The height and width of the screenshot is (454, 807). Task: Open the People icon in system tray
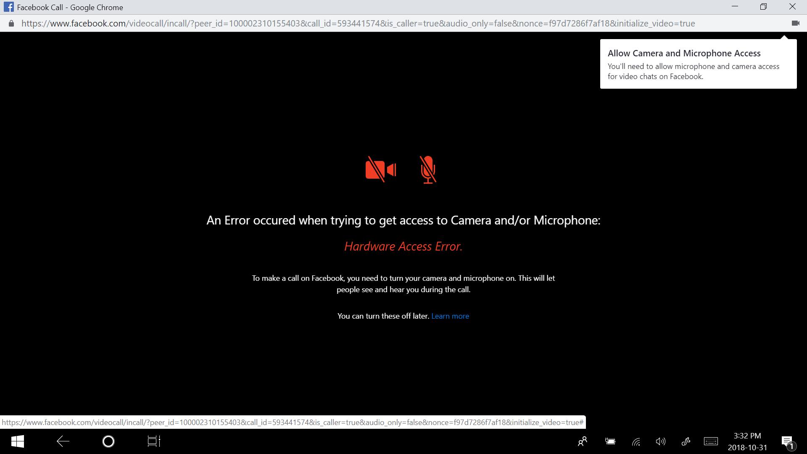(x=583, y=441)
